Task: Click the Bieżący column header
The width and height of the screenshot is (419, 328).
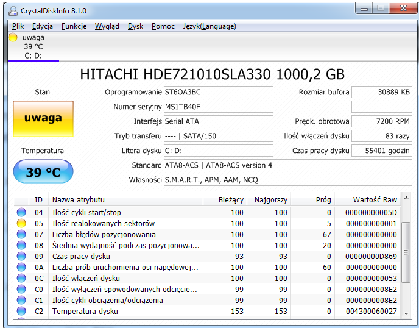Action: pyautogui.click(x=225, y=199)
